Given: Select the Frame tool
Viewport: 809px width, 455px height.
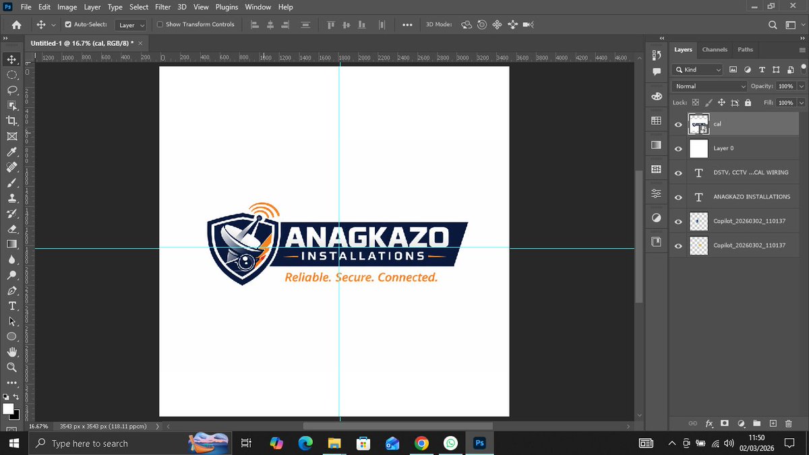Looking at the screenshot, I should [x=12, y=136].
